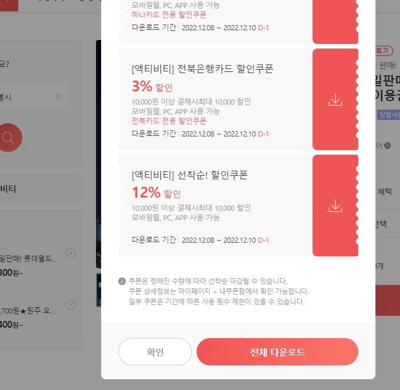This screenshot has width=400, height=390.
Task: Click the 전북은행카드 할인쿠폰 card title
Action: 202,69
